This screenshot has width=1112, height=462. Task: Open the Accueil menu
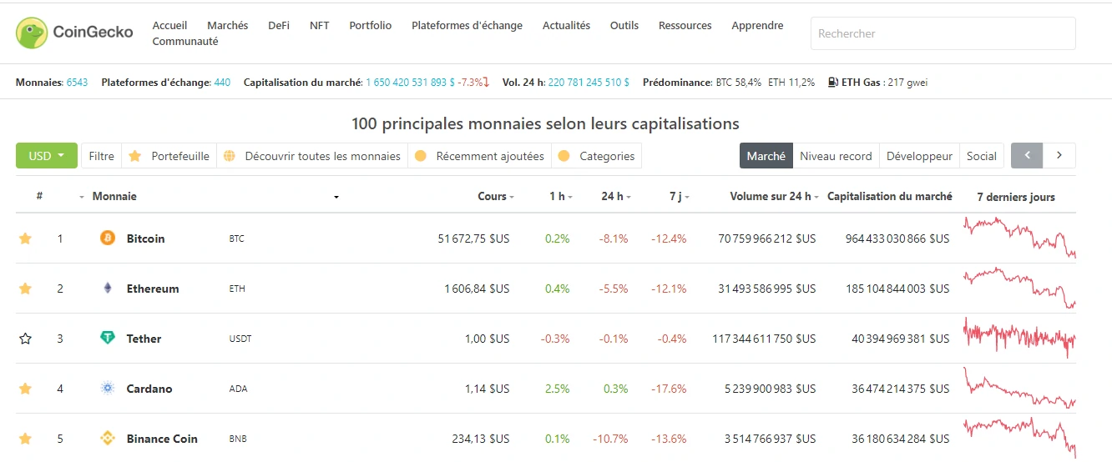coord(169,26)
